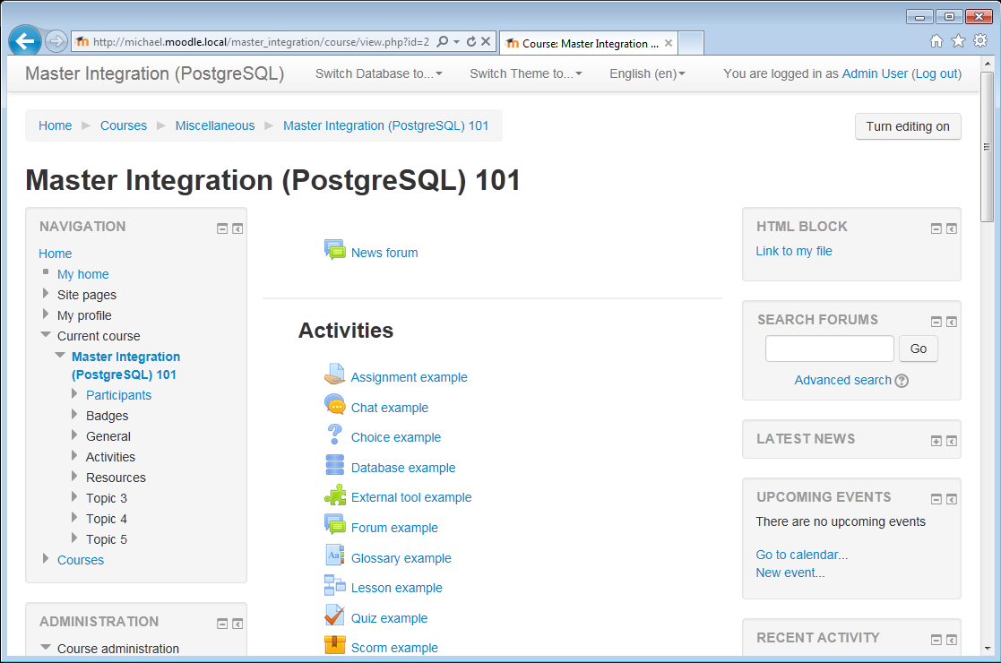This screenshot has width=1001, height=663.
Task: Click Turn editing on button
Action: [908, 126]
